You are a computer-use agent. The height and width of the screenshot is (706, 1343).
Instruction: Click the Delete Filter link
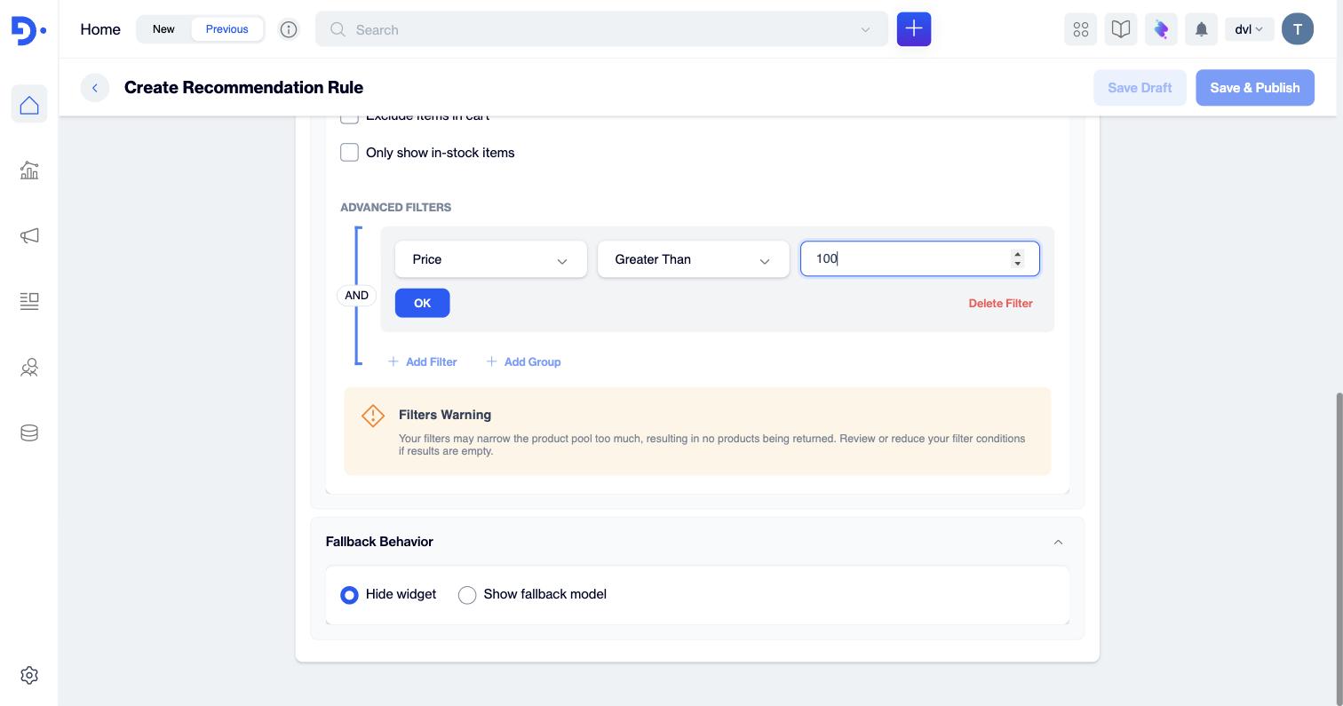(x=1000, y=303)
